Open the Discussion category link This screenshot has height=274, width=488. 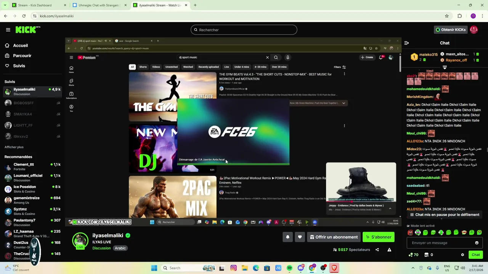(101, 248)
